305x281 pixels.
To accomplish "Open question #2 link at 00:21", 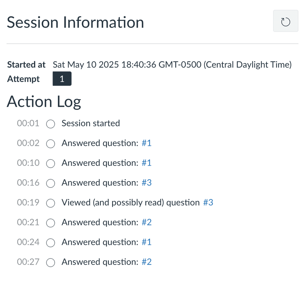I will (146, 222).
